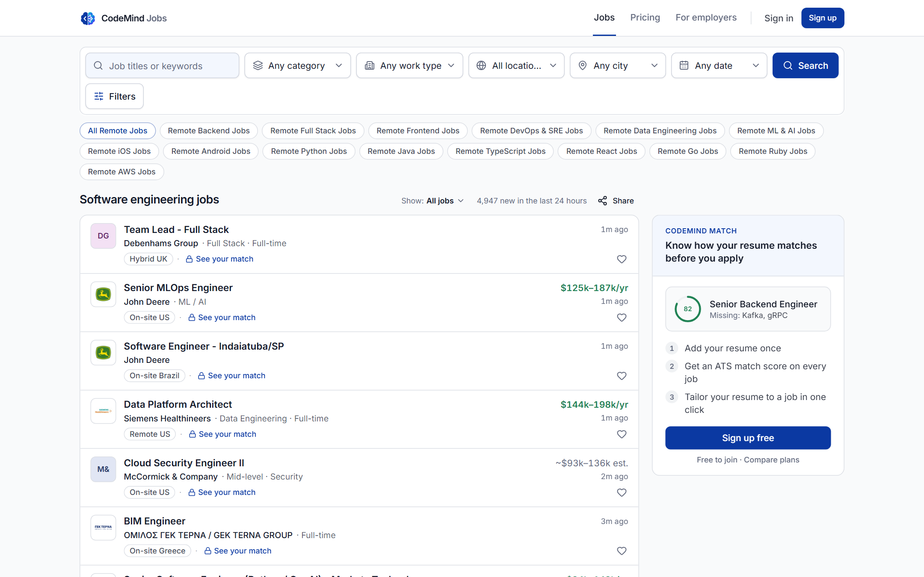
Task: Click lock icon on BIM Engineer See your match
Action: click(207, 551)
